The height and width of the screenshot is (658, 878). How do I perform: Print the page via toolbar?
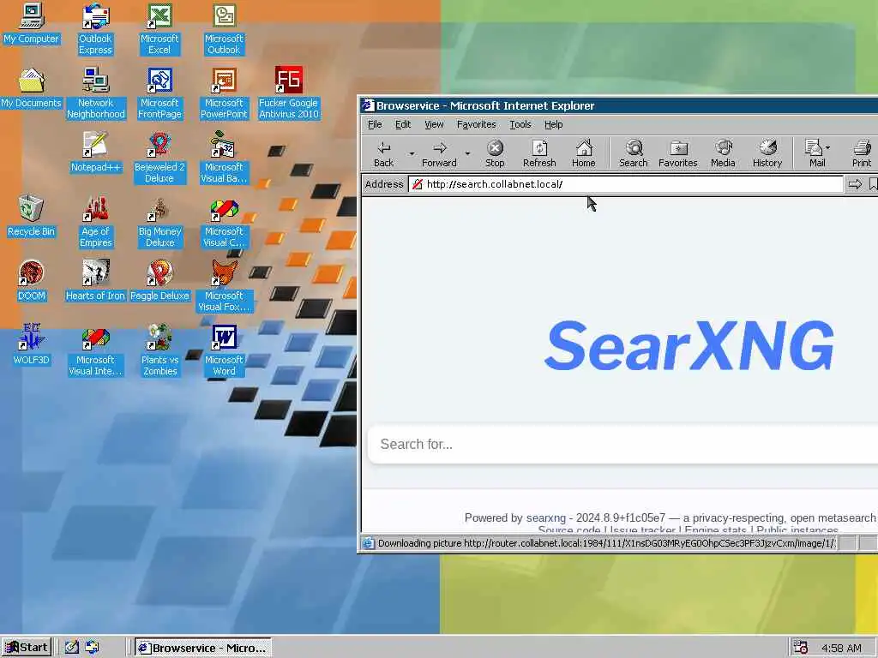(862, 153)
